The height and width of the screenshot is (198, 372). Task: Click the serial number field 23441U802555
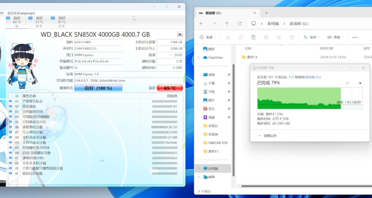[98, 49]
